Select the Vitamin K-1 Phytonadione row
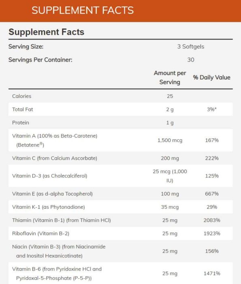 120,207
